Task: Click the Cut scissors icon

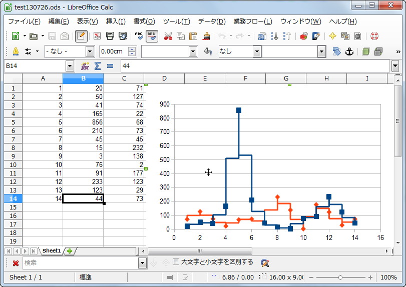Action: tap(168, 36)
